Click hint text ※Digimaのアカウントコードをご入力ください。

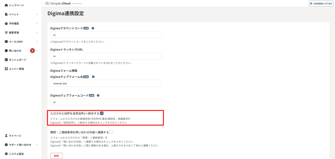77,42
